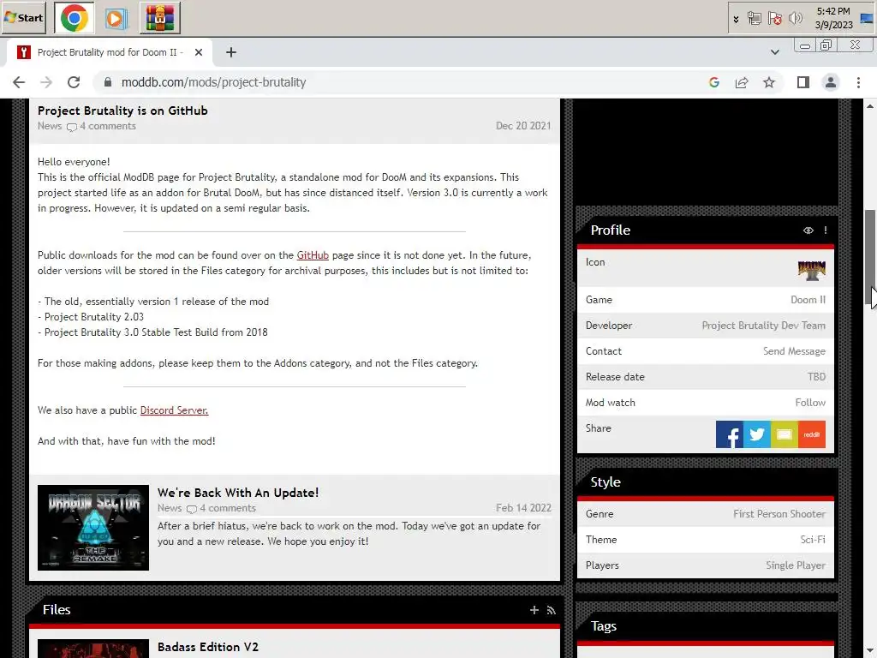Screen dimensions: 877x658
Task: Open Single Player link
Action: pyautogui.click(x=796, y=565)
